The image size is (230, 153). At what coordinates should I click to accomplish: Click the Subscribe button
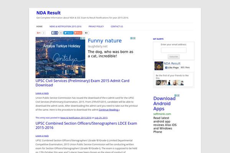[174, 57]
